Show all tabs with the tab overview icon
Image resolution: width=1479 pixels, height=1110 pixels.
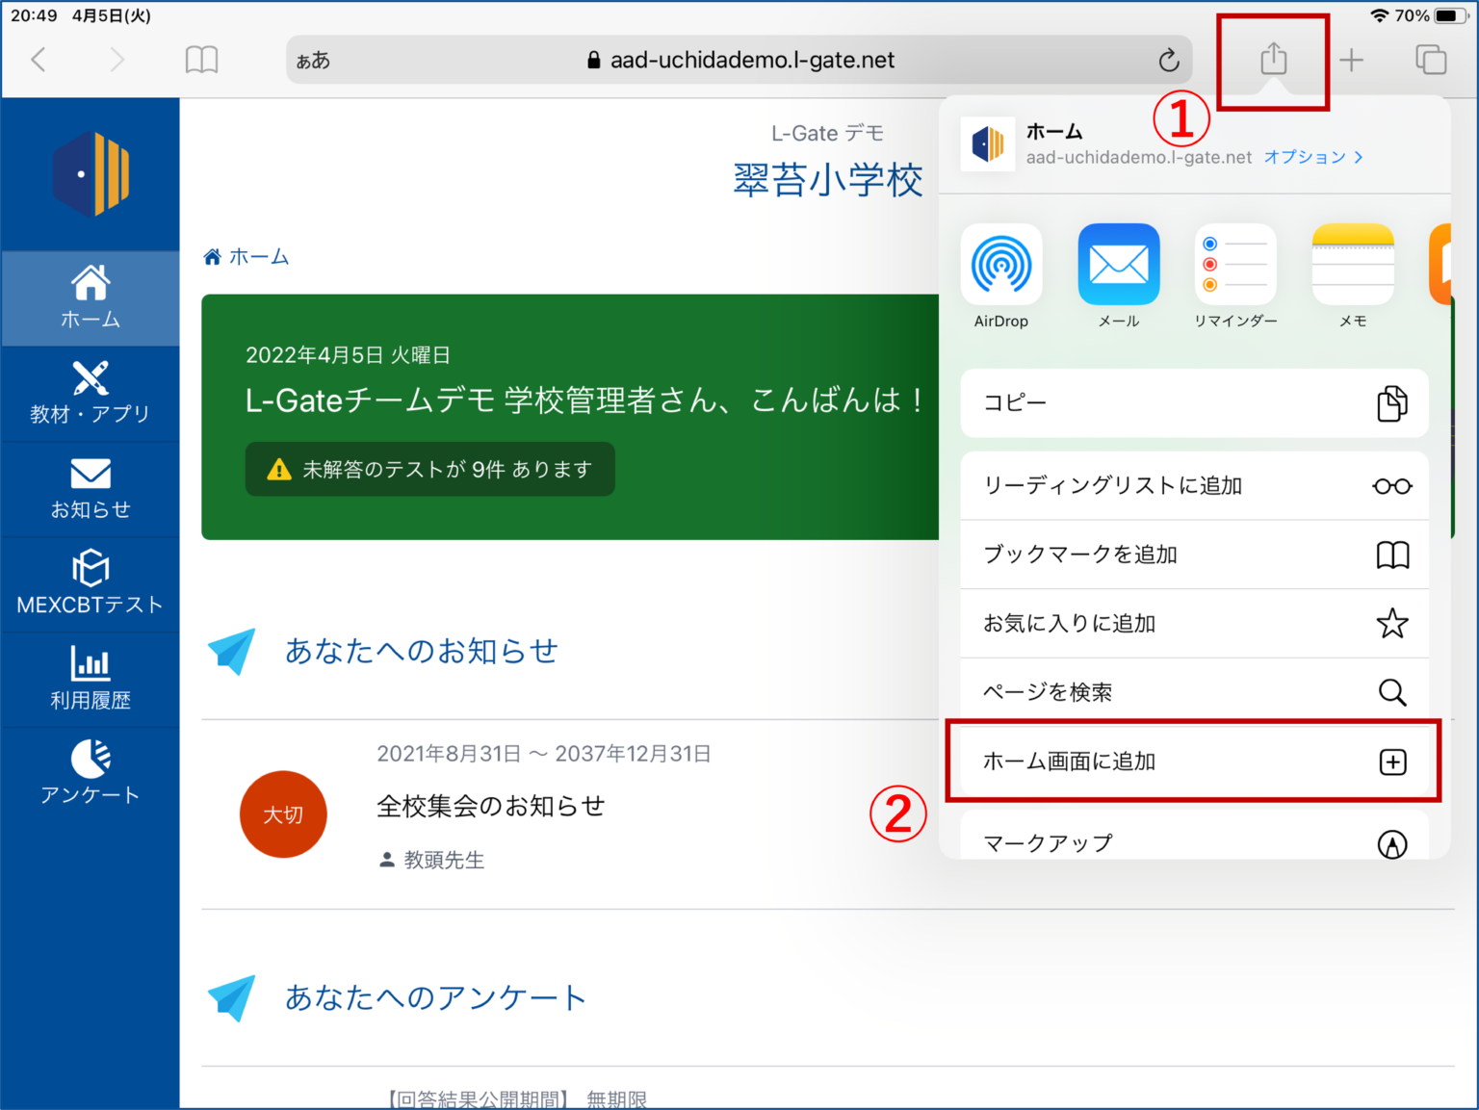point(1431,59)
